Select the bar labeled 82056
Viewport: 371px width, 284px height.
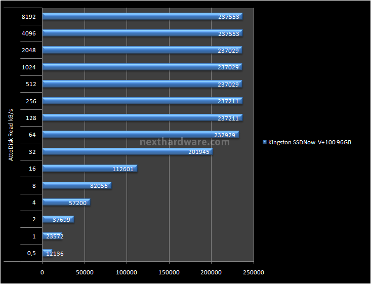(77, 186)
